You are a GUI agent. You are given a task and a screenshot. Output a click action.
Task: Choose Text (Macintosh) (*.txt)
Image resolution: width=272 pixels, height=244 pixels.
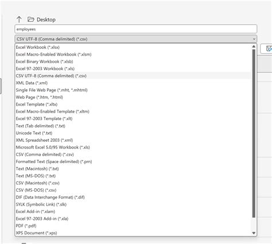[x=133, y=169]
